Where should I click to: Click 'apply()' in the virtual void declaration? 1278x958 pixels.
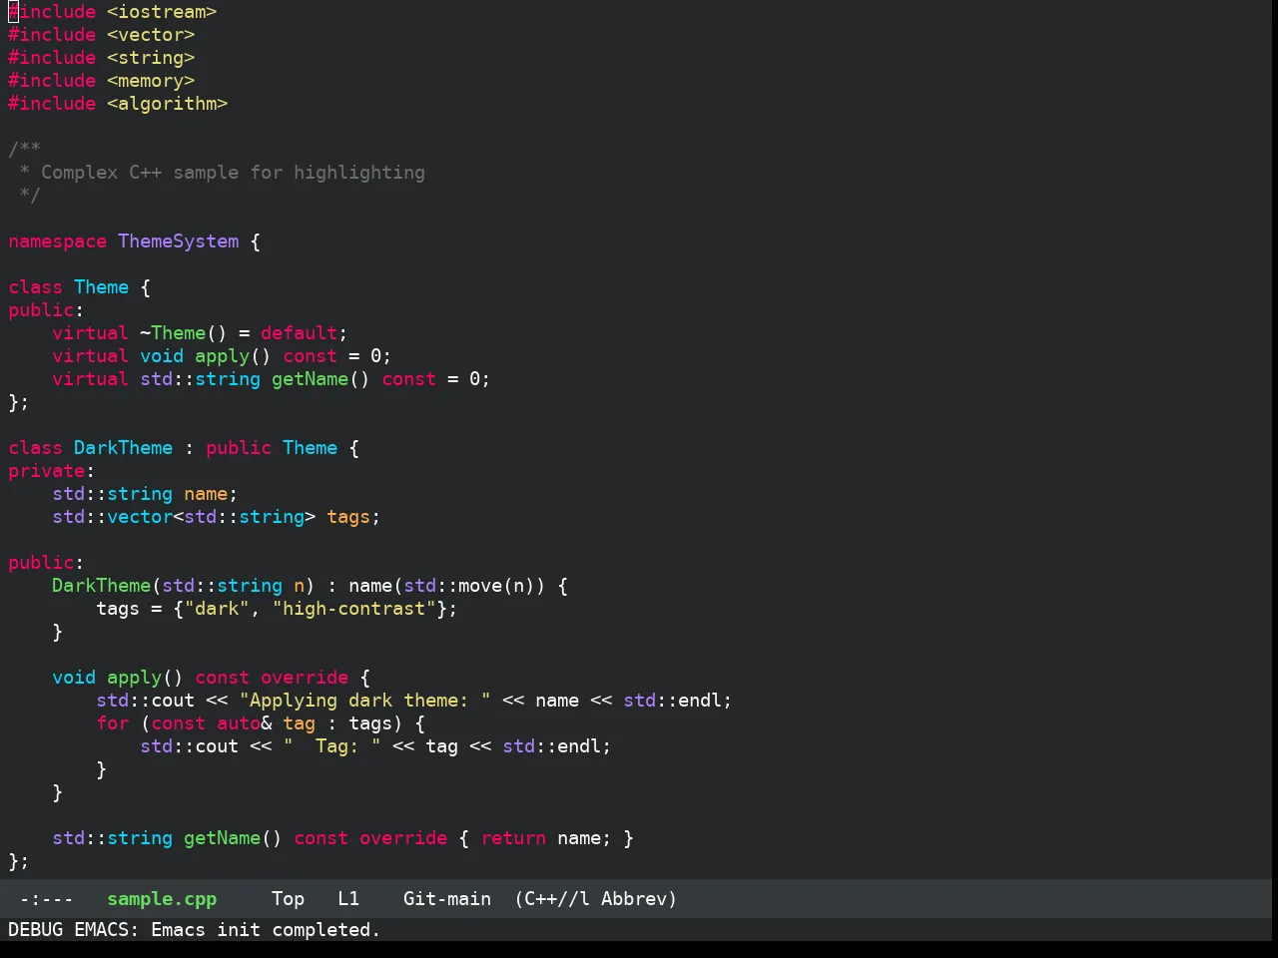pos(233,356)
